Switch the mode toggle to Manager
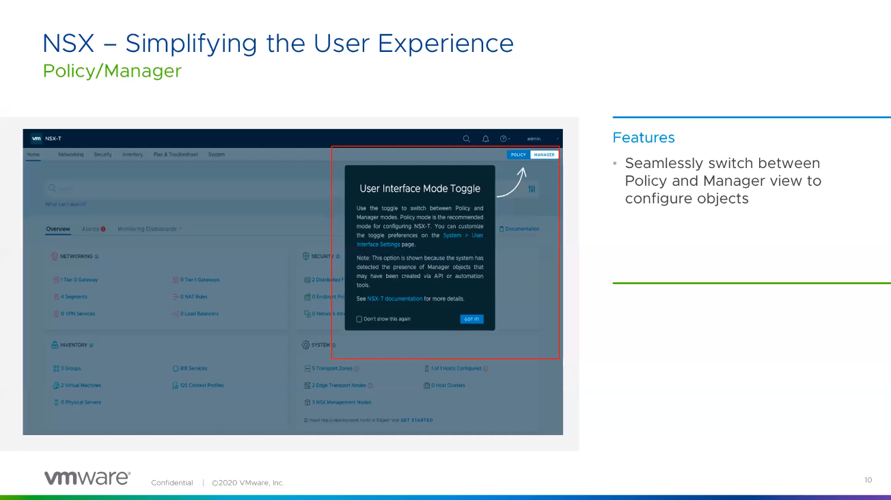The image size is (891, 500). tap(545, 155)
